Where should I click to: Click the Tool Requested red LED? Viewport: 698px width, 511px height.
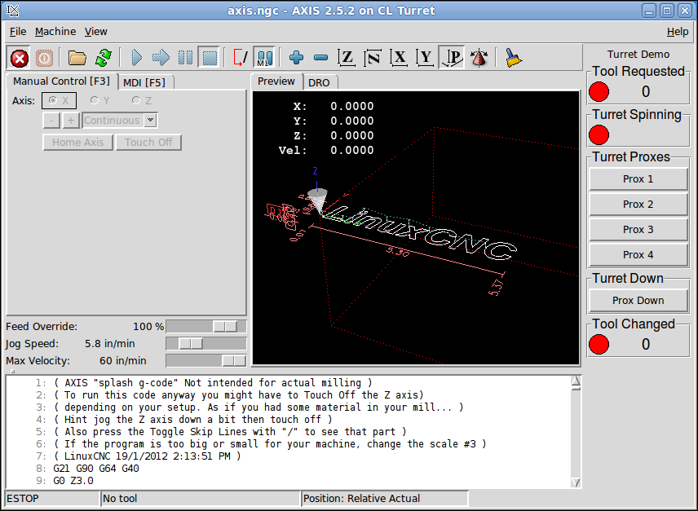[x=599, y=91]
